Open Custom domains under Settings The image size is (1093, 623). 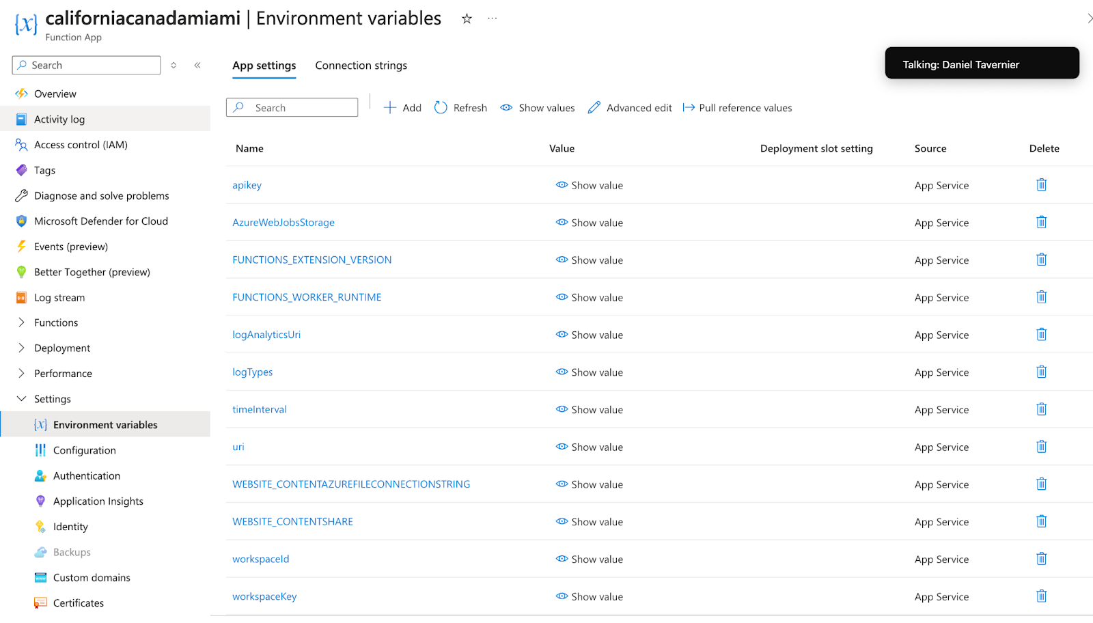tap(92, 578)
